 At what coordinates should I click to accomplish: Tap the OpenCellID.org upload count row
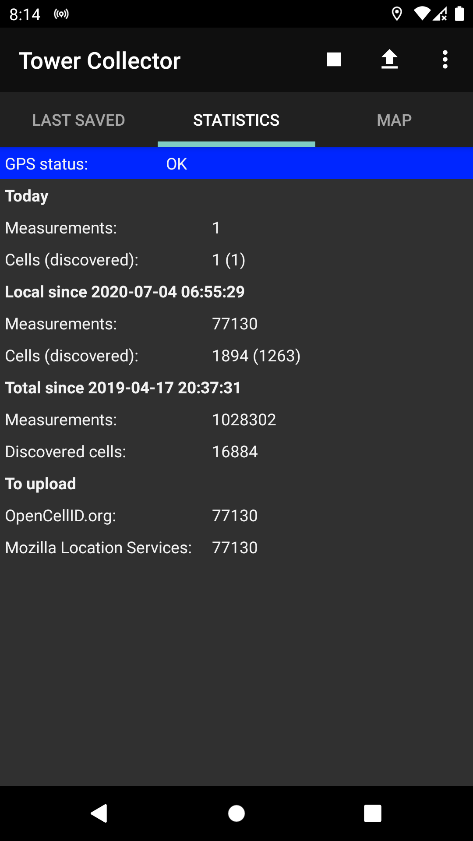[131, 516]
